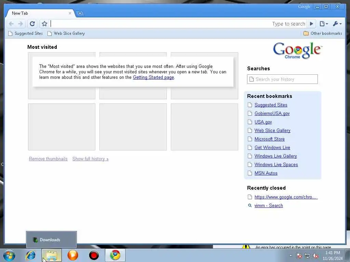Click the red record icon in taskbar
The image size is (350, 262).
(x=94, y=255)
